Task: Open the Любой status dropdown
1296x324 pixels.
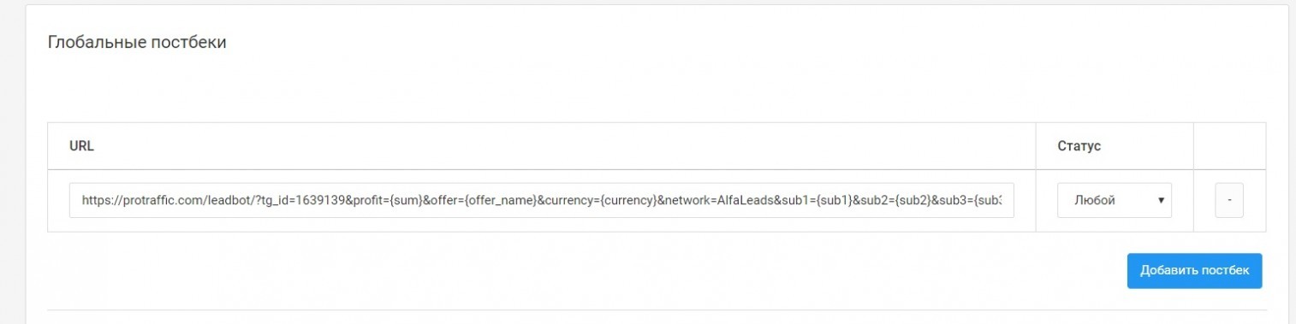Action: click(x=1115, y=200)
